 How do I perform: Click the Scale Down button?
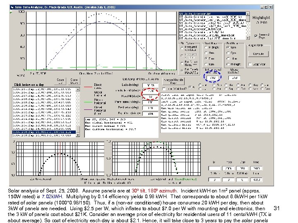(74, 81)
